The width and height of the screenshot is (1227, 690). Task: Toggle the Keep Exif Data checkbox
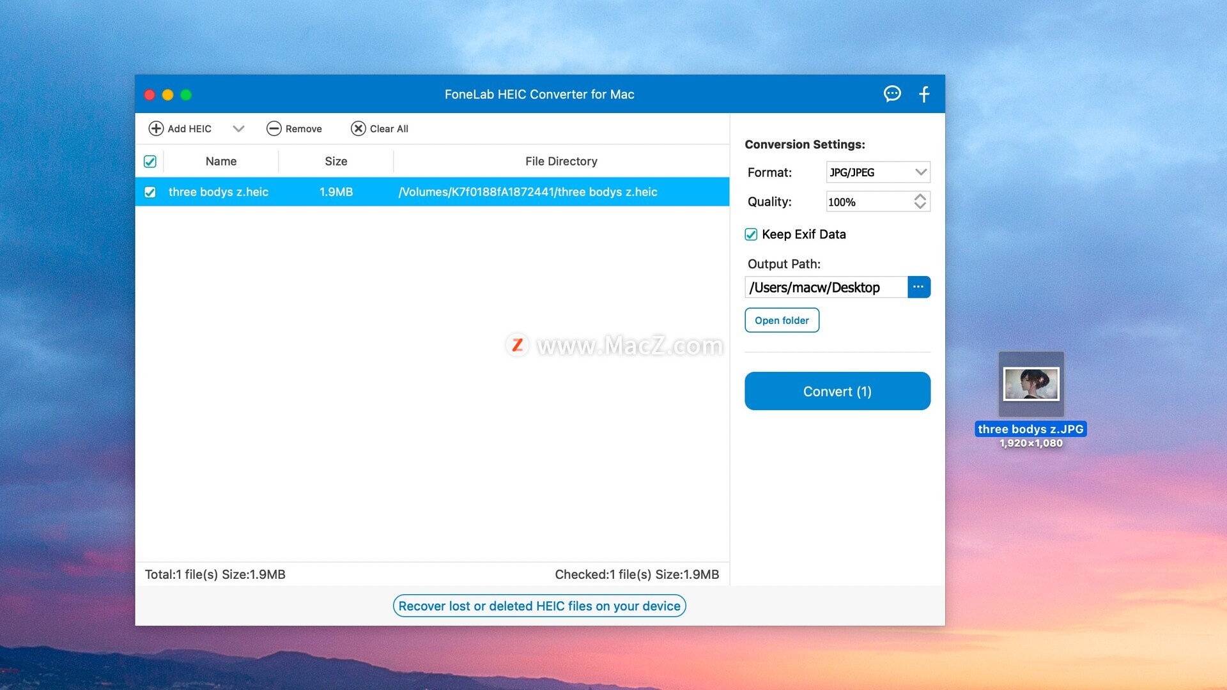[751, 234]
